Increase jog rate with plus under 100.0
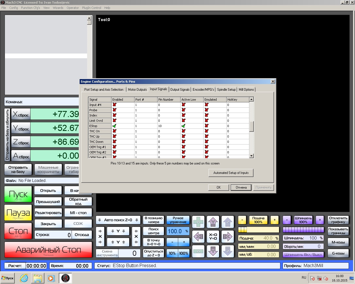Viewport: 355px width, 284px height. pos(184,242)
